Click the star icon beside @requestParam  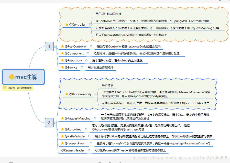(x=62, y=143)
